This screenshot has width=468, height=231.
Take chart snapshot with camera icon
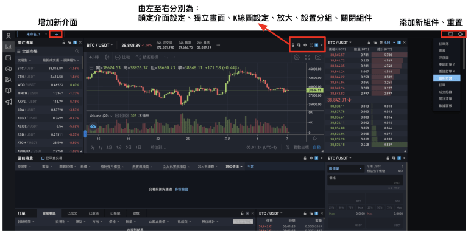tap(318, 57)
